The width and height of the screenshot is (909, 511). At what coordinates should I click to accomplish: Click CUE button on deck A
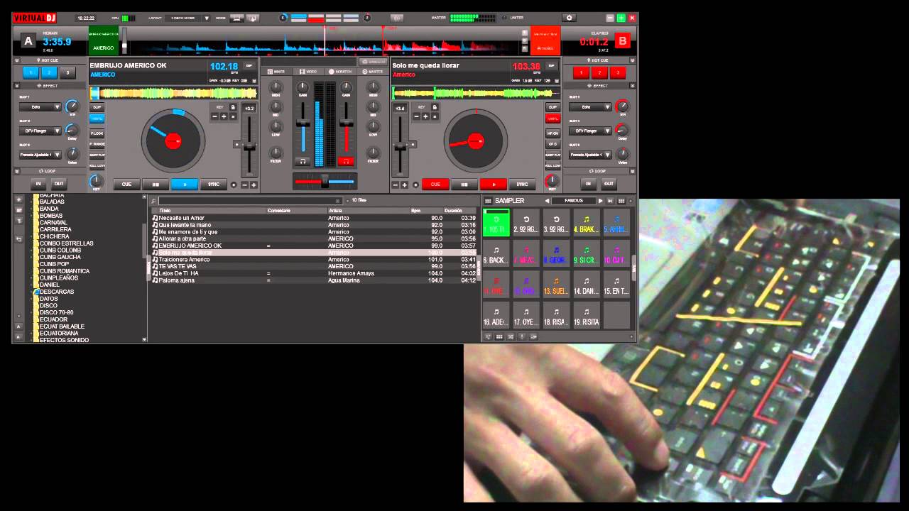(126, 185)
